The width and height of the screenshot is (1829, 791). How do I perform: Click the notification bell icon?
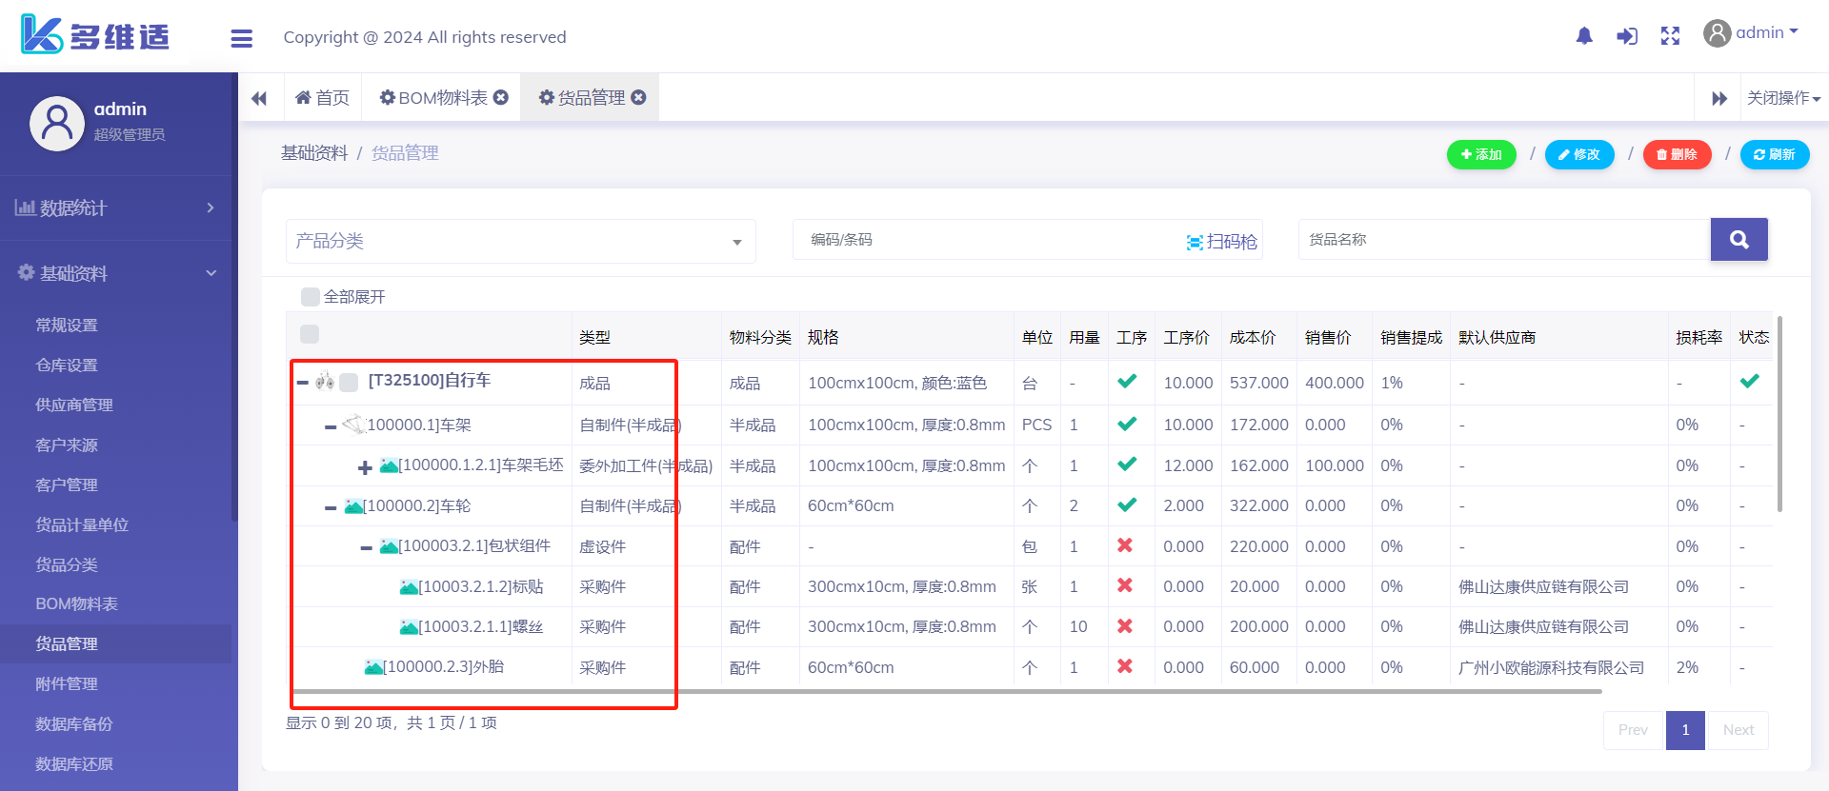pos(1584,36)
